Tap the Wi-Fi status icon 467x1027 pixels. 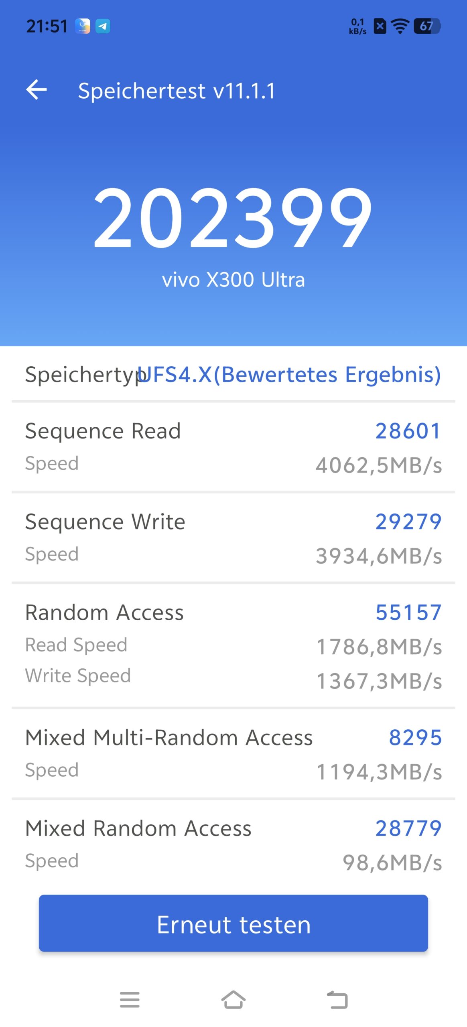tap(400, 26)
